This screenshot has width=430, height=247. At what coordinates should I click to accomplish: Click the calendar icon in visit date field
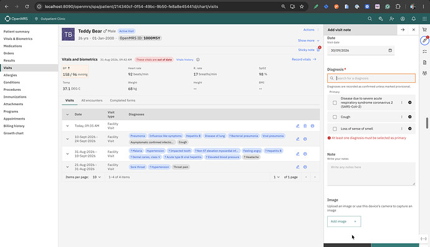(390, 50)
